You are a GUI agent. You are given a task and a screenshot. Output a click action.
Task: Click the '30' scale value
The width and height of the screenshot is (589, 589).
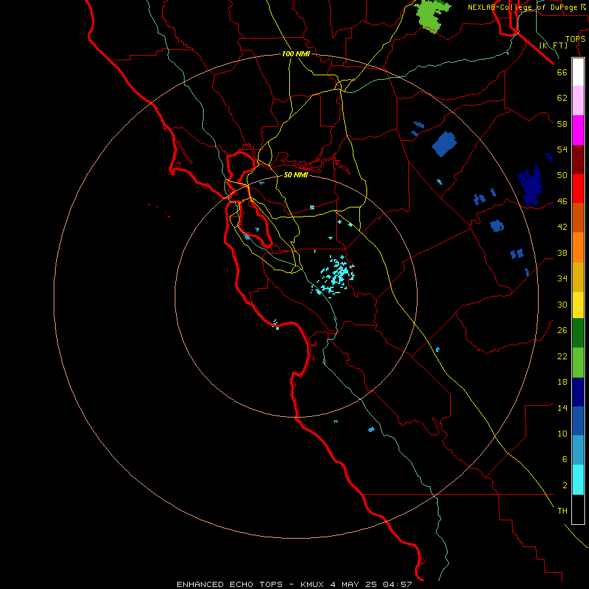click(562, 304)
